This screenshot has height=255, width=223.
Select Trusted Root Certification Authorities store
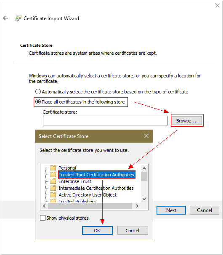(x=96, y=175)
